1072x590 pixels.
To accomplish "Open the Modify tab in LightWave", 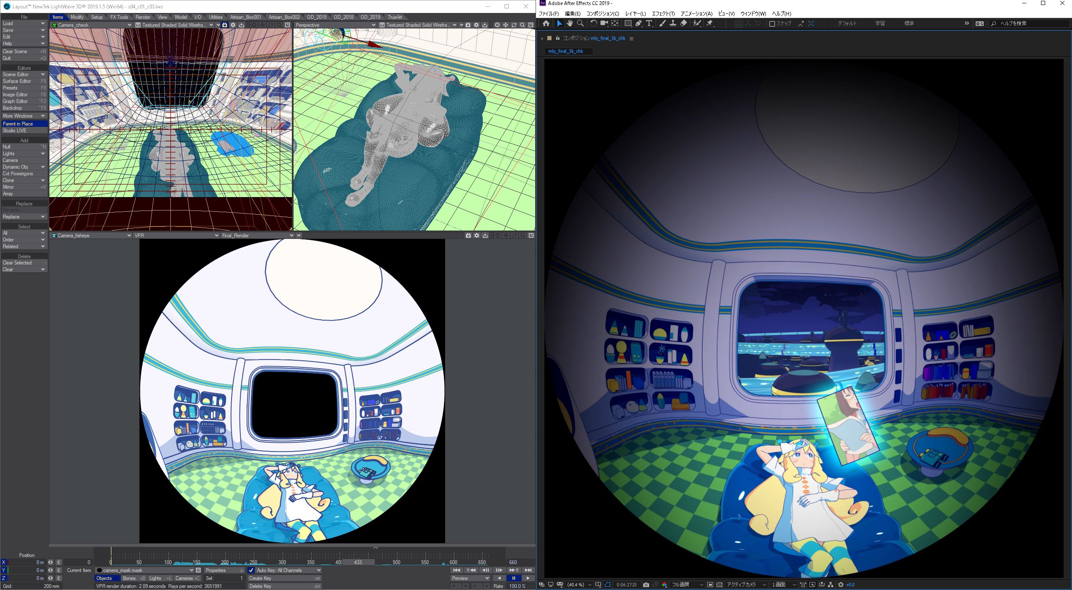I will pos(77,17).
